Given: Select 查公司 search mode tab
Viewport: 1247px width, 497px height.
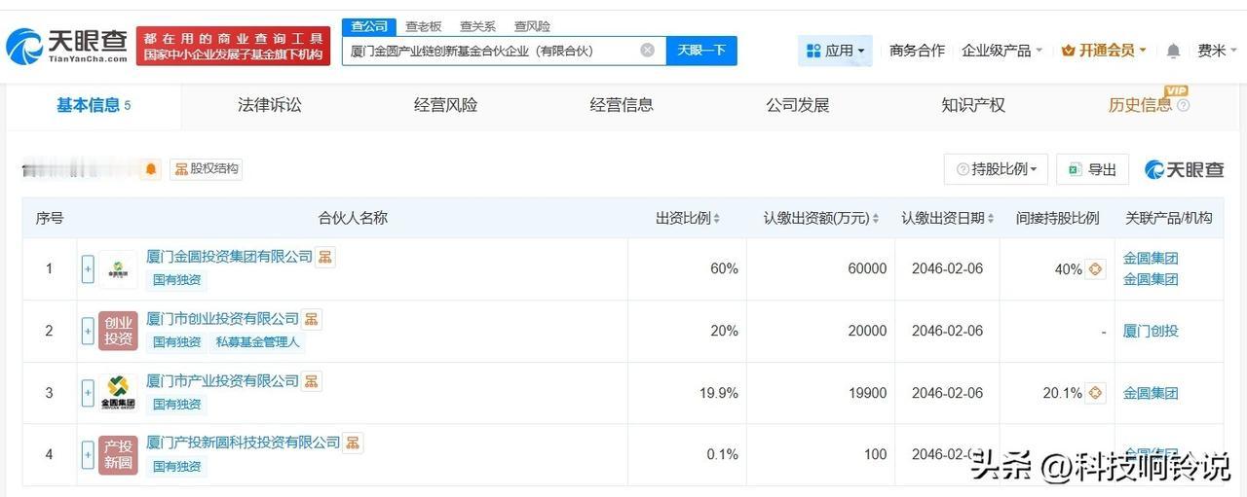Looking at the screenshot, I should pyautogui.click(x=369, y=26).
